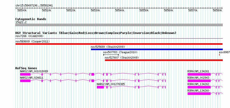Click the 58560k ruler tick label
The width and height of the screenshot is (230, 108).
tap(169, 10)
